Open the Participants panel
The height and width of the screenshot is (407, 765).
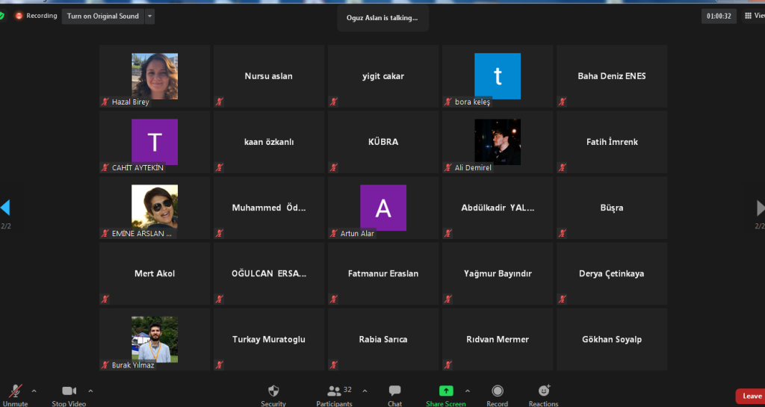tap(334, 391)
